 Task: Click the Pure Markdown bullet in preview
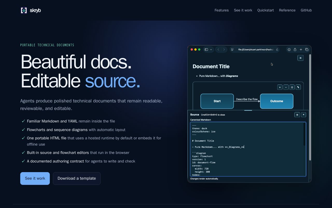pyautogui.click(x=218, y=76)
